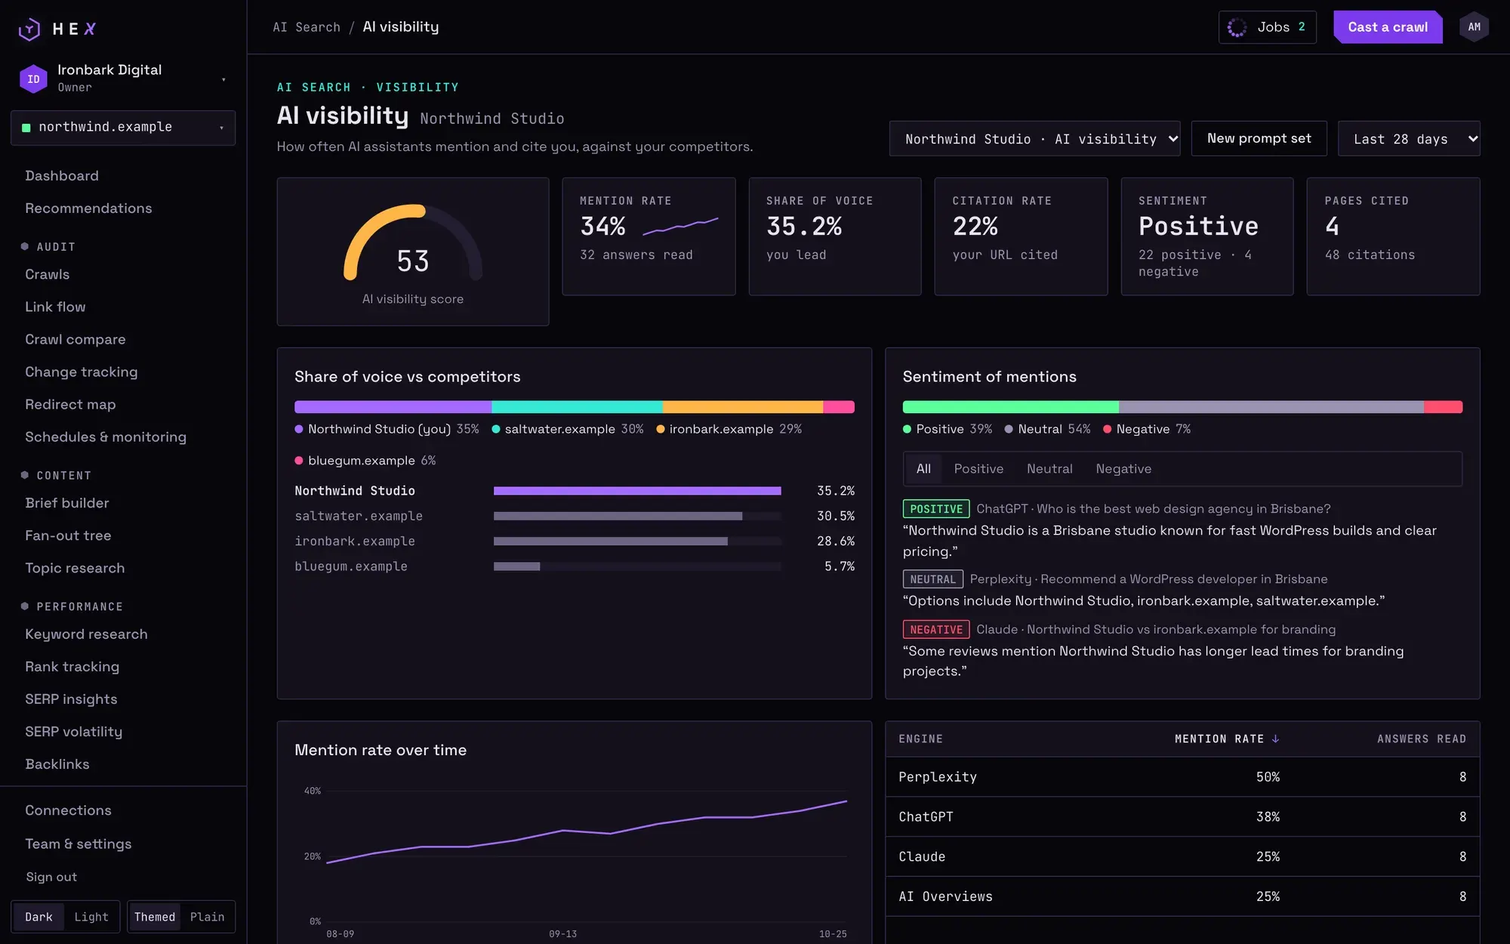Click the purple Northwind Studio bar segment
1510x944 pixels.
click(x=393, y=407)
